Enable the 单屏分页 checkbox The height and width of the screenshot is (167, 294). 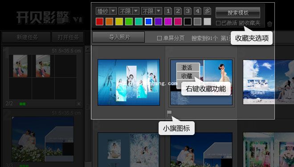159,38
